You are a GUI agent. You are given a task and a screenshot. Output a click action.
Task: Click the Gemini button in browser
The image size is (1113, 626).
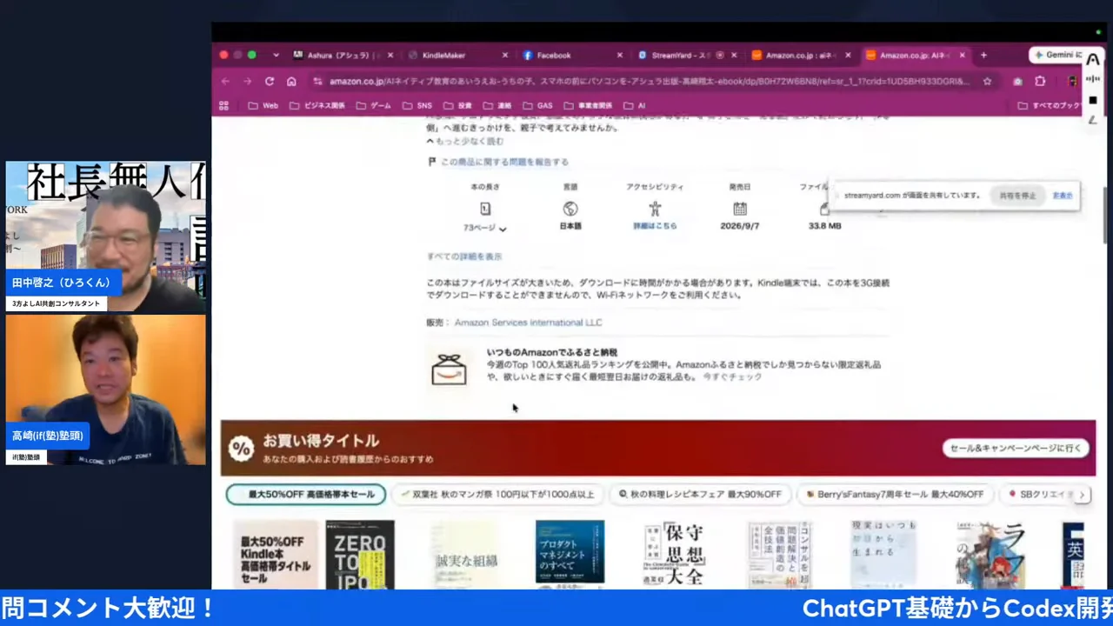pyautogui.click(x=1056, y=55)
